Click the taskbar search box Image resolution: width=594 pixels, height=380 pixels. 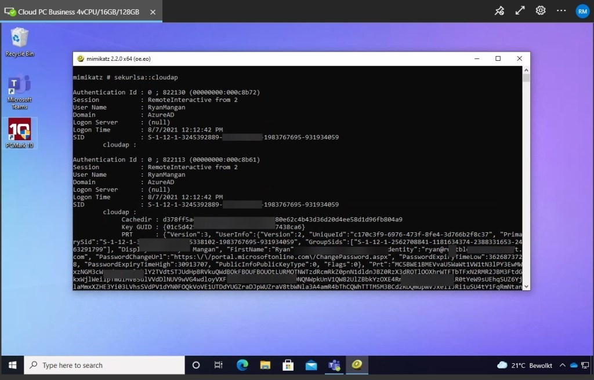(x=104, y=366)
